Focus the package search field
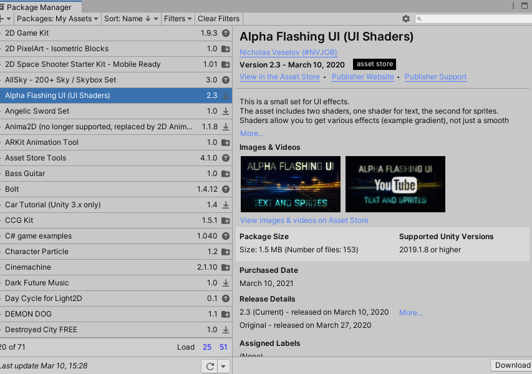This screenshot has height=374, width=532. coord(473,19)
